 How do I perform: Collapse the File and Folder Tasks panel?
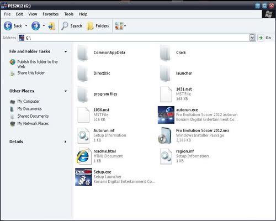pyautogui.click(x=66, y=51)
